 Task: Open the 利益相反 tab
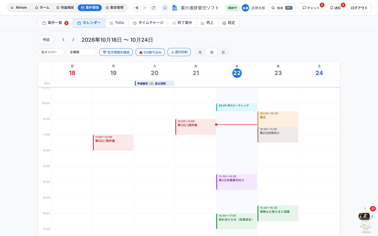(65, 8)
